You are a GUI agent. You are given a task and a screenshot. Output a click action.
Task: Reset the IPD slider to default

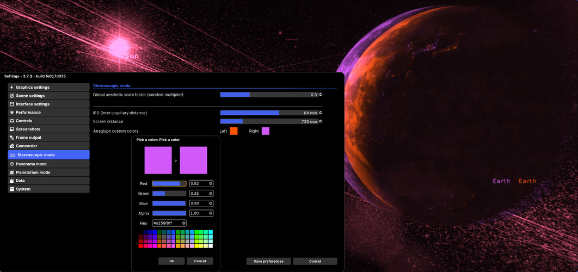tap(321, 113)
